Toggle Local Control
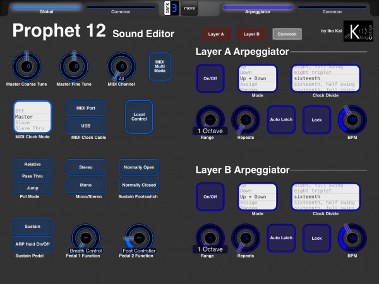This screenshot has width=379, height=284. 139,117
